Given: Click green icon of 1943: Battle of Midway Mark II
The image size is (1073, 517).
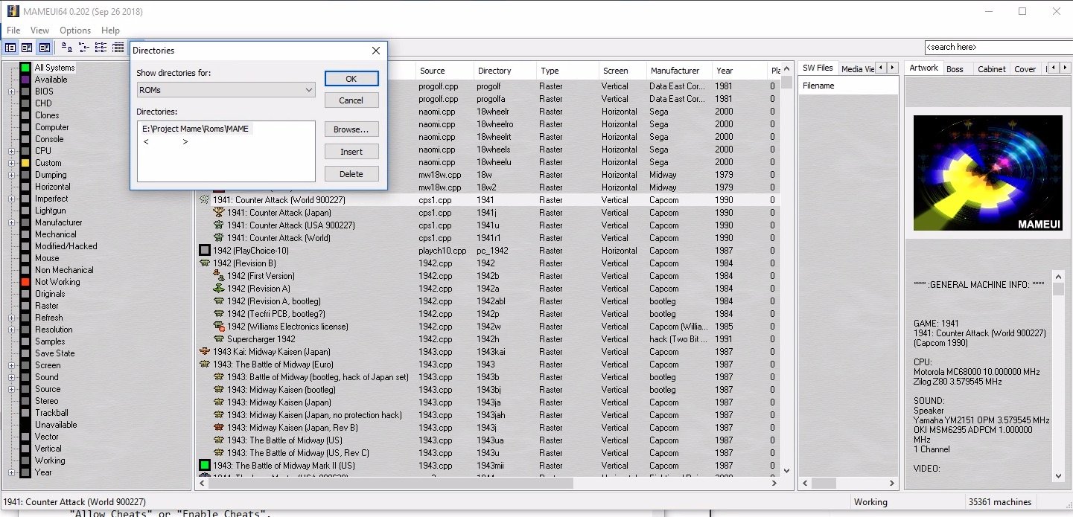Looking at the screenshot, I should (205, 466).
